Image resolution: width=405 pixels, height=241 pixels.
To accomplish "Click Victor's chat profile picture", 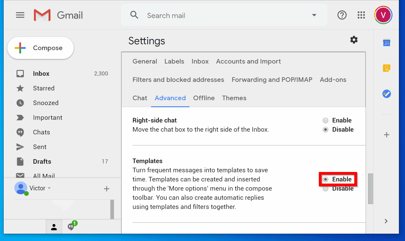I will [x=21, y=188].
